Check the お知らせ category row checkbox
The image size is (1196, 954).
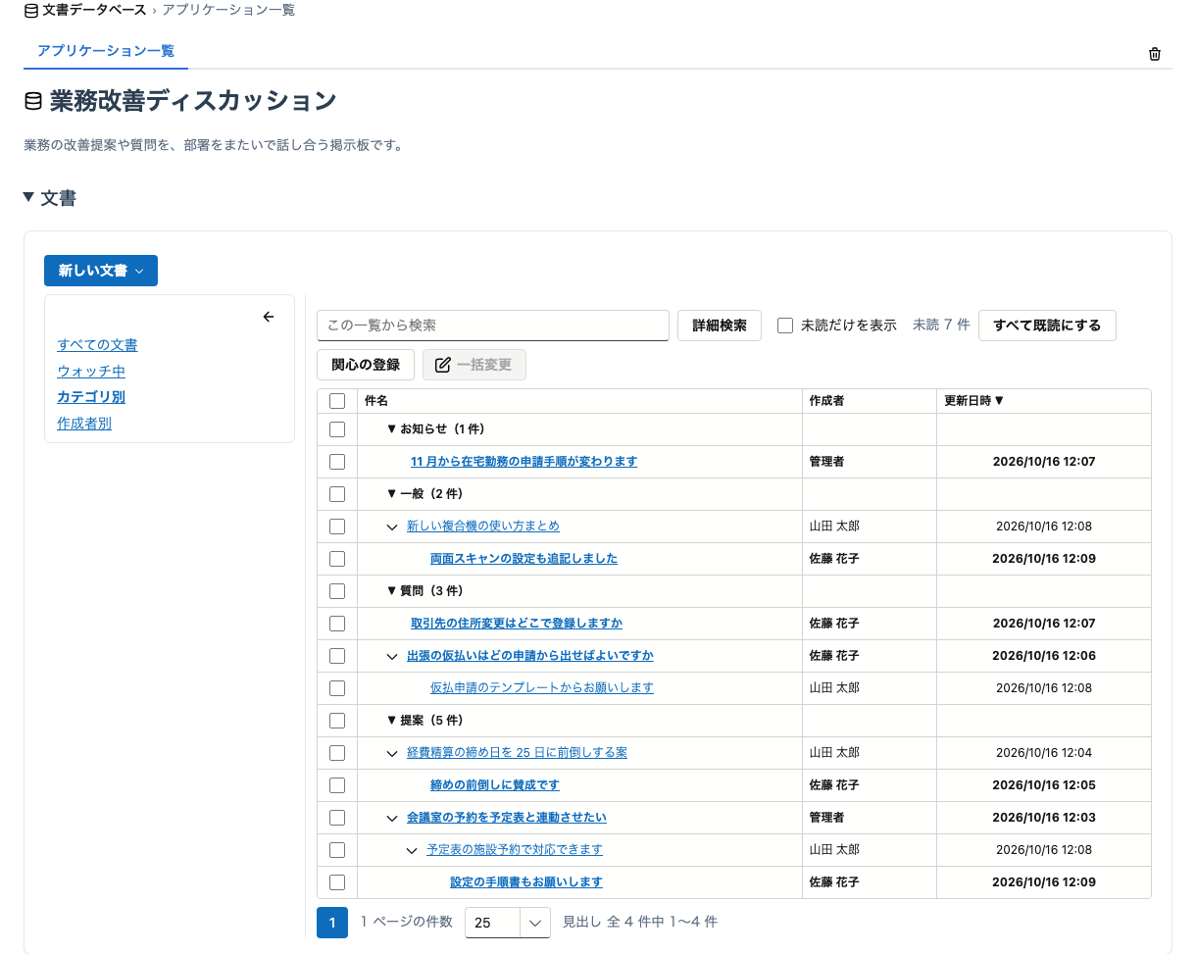(x=337, y=429)
